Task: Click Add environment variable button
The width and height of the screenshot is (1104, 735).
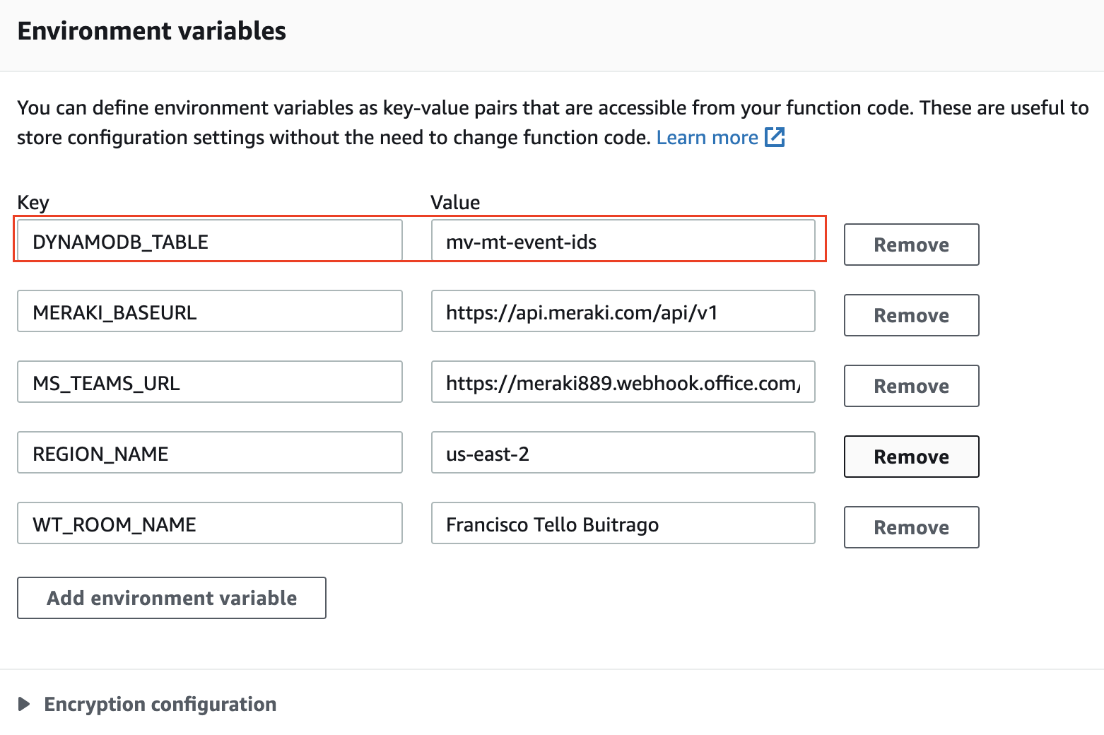Action: pyautogui.click(x=172, y=598)
